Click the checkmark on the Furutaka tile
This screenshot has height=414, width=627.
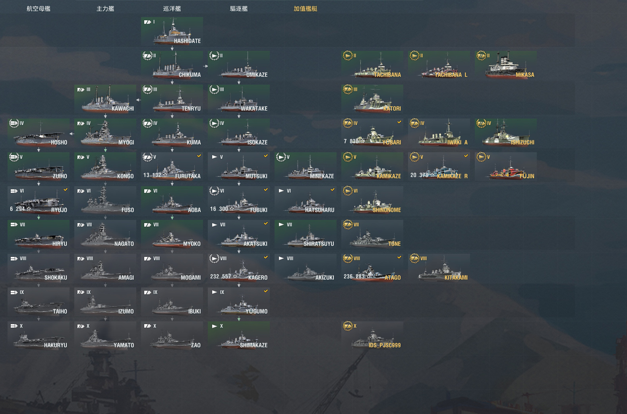click(199, 156)
